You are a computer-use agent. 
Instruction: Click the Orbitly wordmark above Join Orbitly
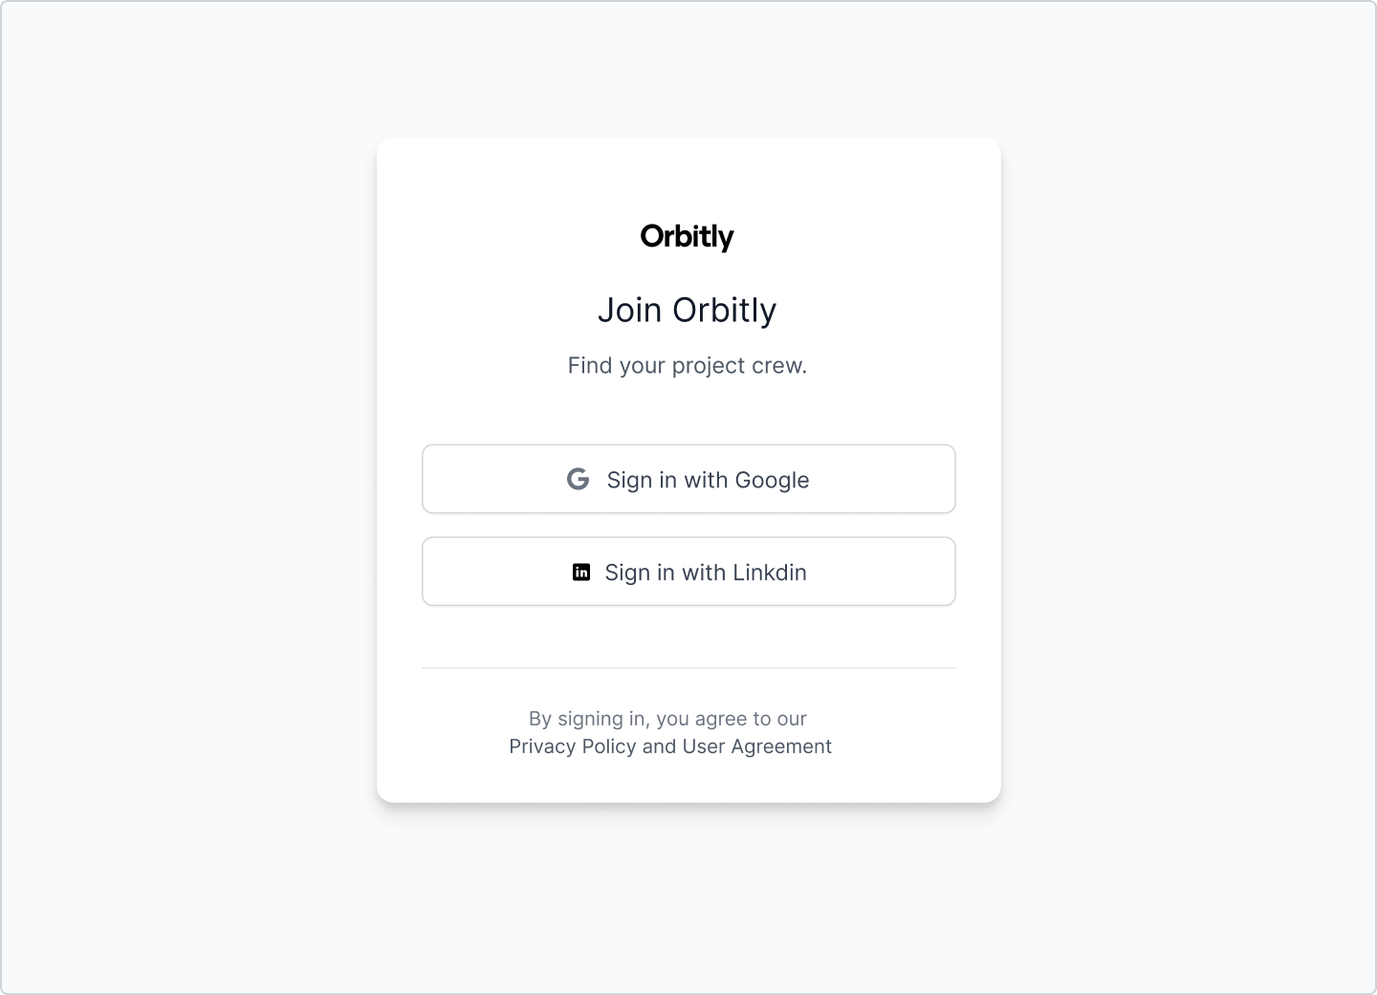point(688,236)
